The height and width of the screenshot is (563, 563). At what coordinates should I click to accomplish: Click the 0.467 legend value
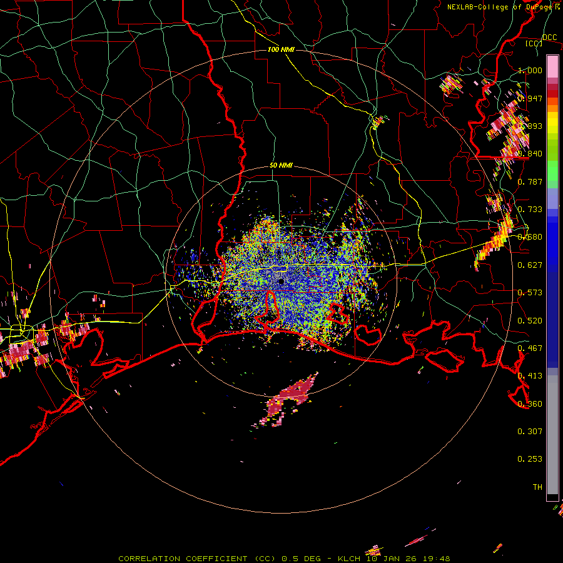pos(530,348)
